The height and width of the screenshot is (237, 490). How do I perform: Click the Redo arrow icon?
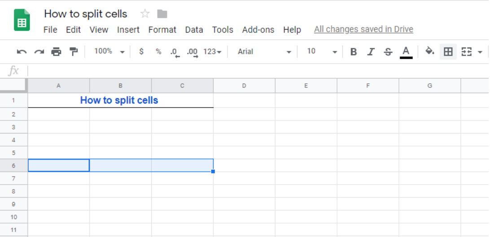(39, 52)
